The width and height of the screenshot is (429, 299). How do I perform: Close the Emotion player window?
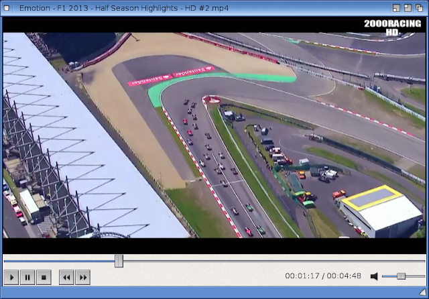click(x=420, y=7)
